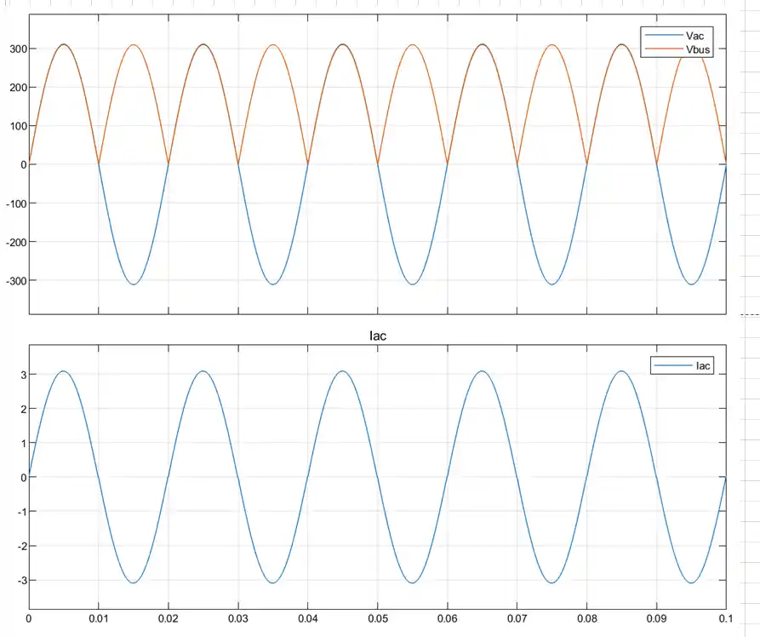Click the 0.07 x-axis tick label
Image resolution: width=760 pixels, height=637 pixels.
point(517,618)
